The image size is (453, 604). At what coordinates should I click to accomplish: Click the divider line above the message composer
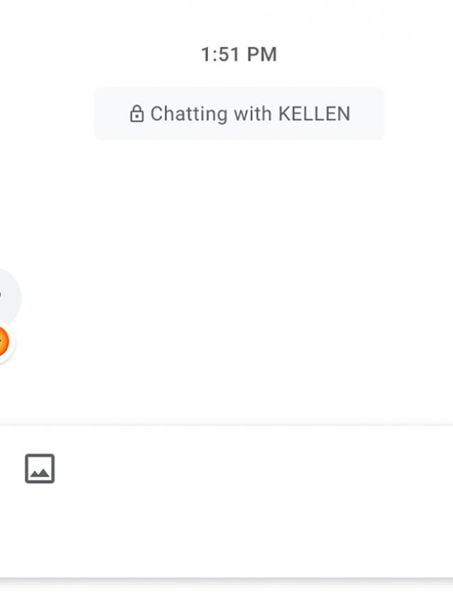[226, 426]
